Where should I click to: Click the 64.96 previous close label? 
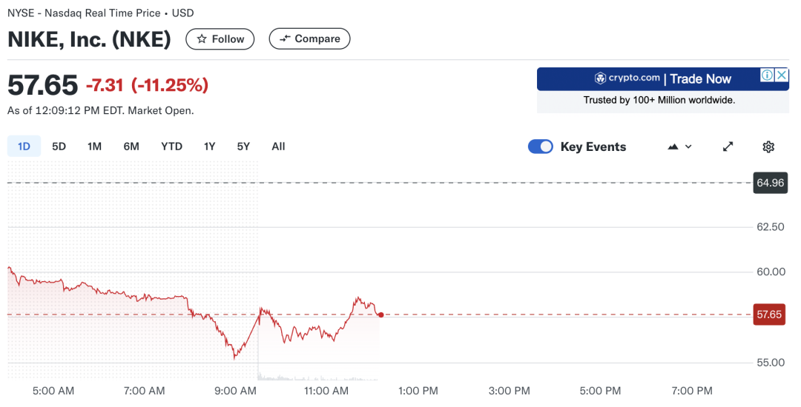771,183
